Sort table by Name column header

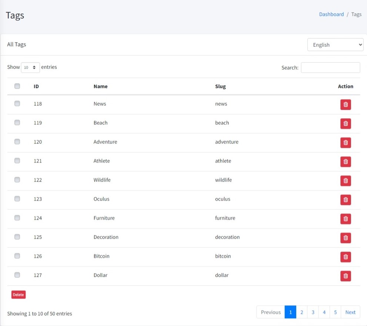tap(100, 86)
